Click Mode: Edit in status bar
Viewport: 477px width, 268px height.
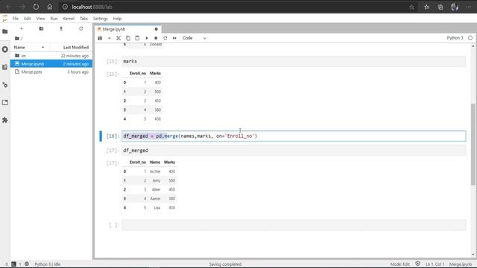tap(399, 264)
